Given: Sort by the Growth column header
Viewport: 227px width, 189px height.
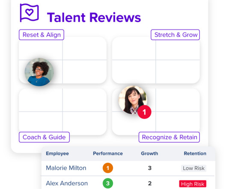Looking at the screenshot, I should tap(149, 154).
